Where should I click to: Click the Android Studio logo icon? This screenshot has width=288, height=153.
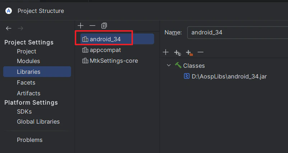tap(9, 11)
